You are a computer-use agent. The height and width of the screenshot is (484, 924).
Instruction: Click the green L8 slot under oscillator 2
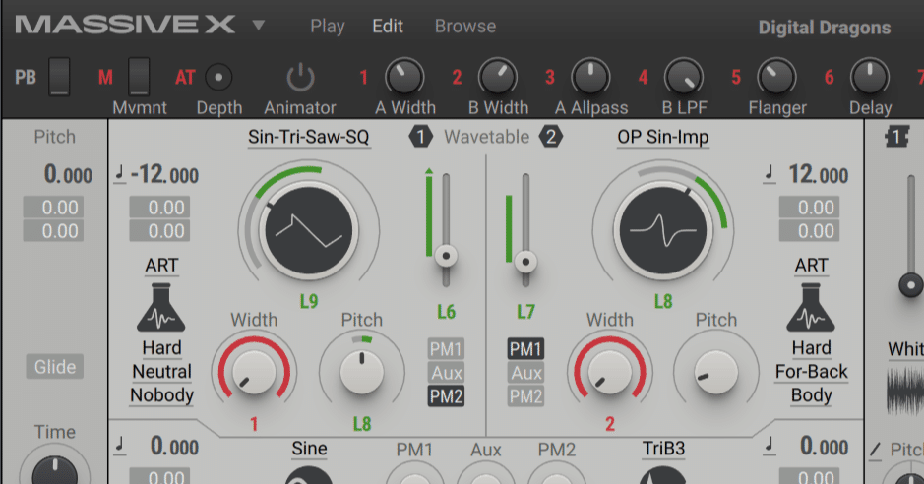click(663, 301)
